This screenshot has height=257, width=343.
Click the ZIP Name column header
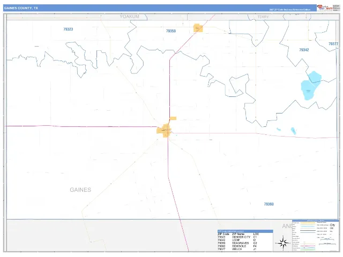tap(238, 234)
